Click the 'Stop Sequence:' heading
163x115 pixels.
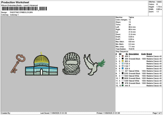[122, 52]
